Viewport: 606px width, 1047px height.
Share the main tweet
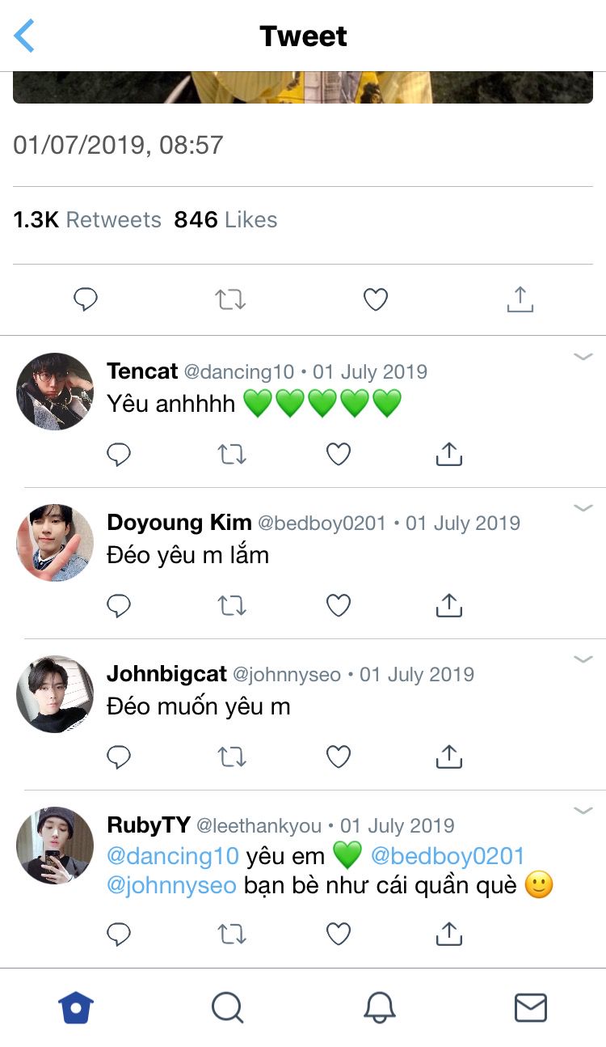coord(520,299)
